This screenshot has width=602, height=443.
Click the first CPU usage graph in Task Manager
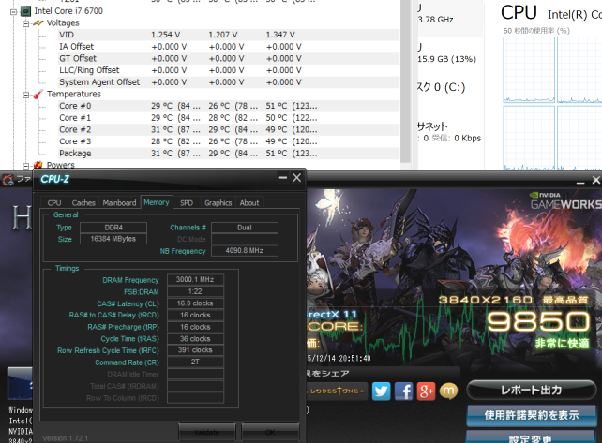click(529, 70)
